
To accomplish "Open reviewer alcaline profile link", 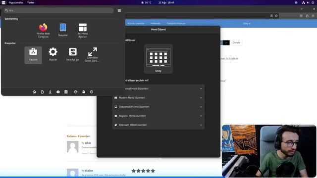I will [89, 171].
